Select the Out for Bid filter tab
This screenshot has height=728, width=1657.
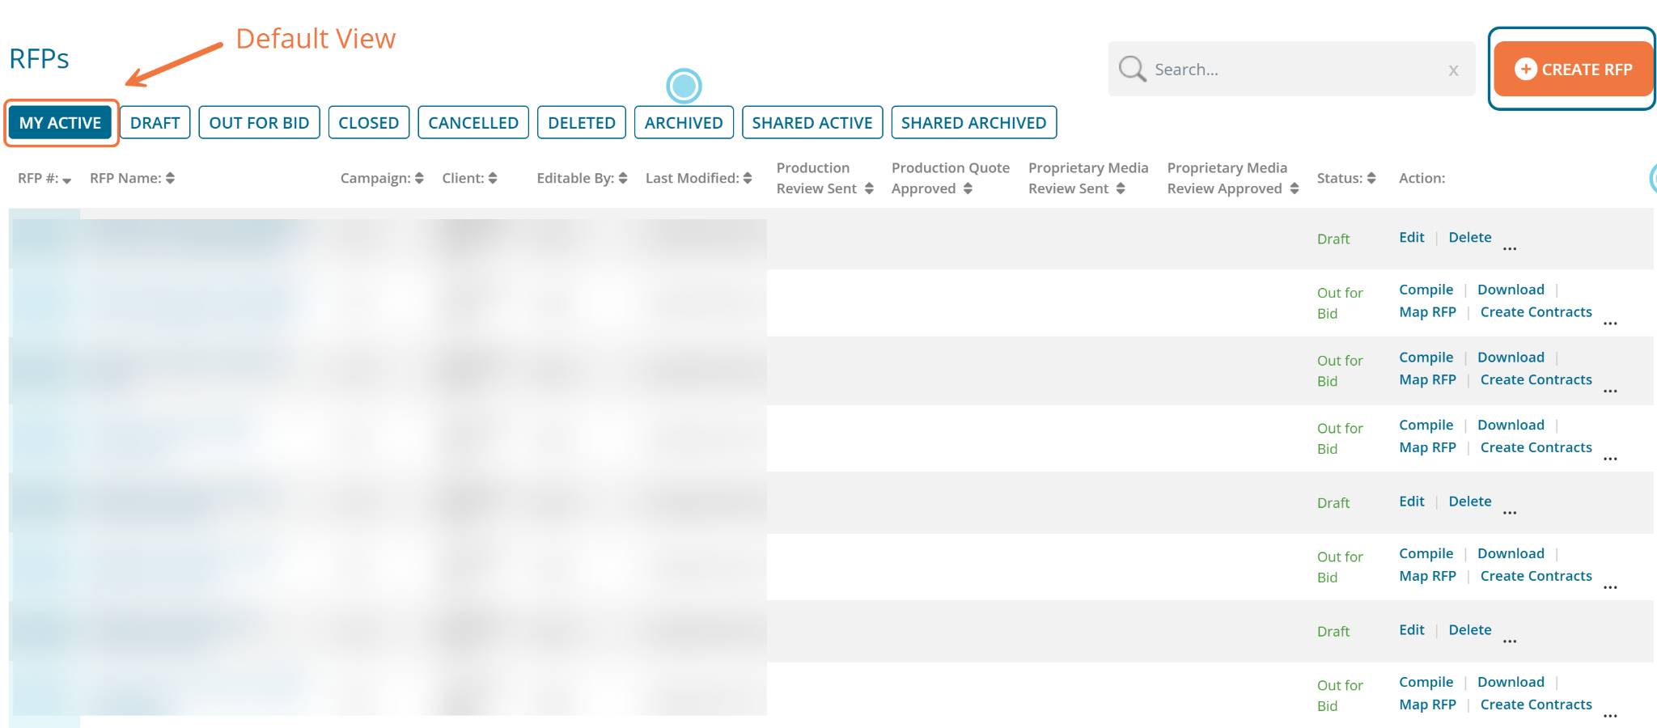click(259, 123)
